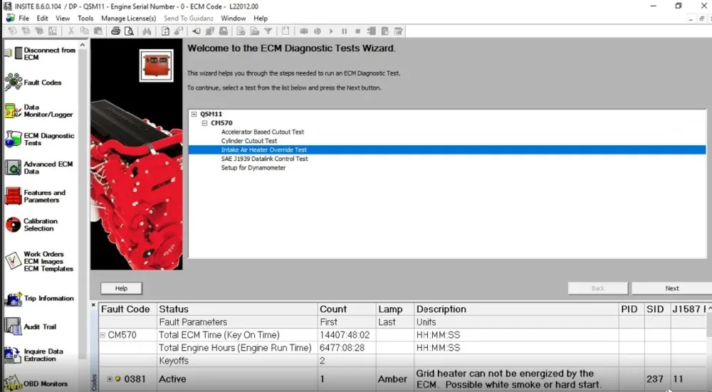The image size is (712, 392).
Task: Open the View menu
Action: [x=63, y=18]
